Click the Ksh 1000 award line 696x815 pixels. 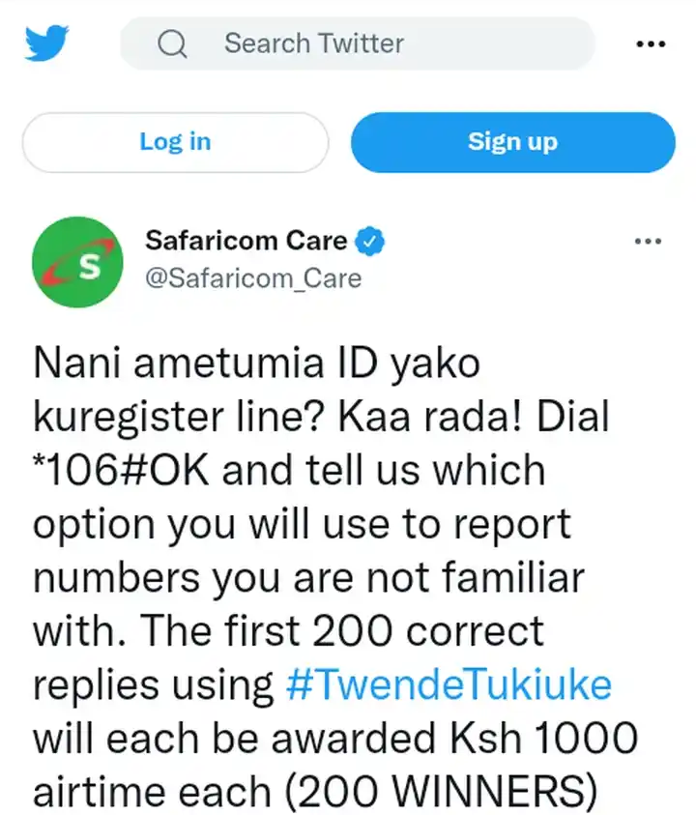[335, 738]
